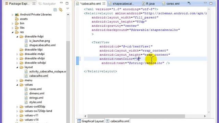Image resolution: width=219 pixels, height=123 pixels.
Task: Minimize the Package Explorer panel
Action: coord(61,3)
